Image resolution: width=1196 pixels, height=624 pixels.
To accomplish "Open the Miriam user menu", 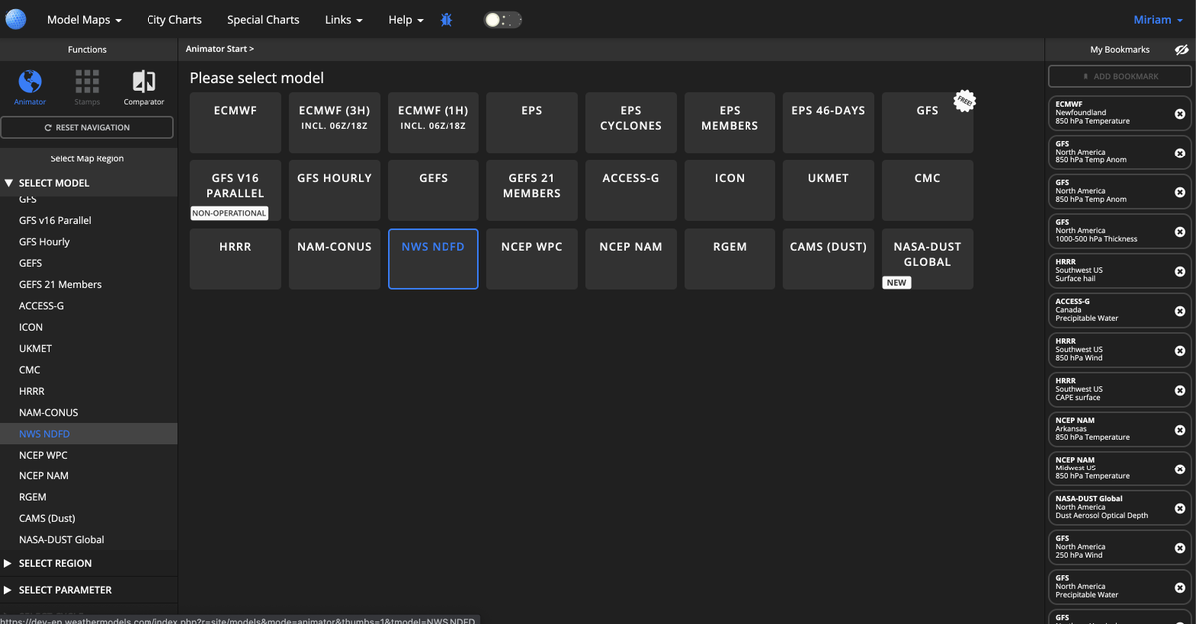I will 1159,20.
